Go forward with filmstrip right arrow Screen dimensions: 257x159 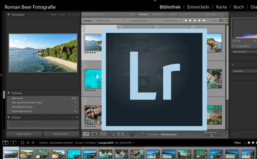pyautogui.click(x=33, y=143)
